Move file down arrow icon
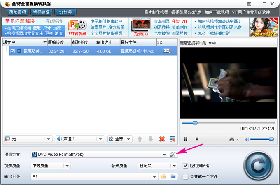280x185 pixels. coord(151,139)
